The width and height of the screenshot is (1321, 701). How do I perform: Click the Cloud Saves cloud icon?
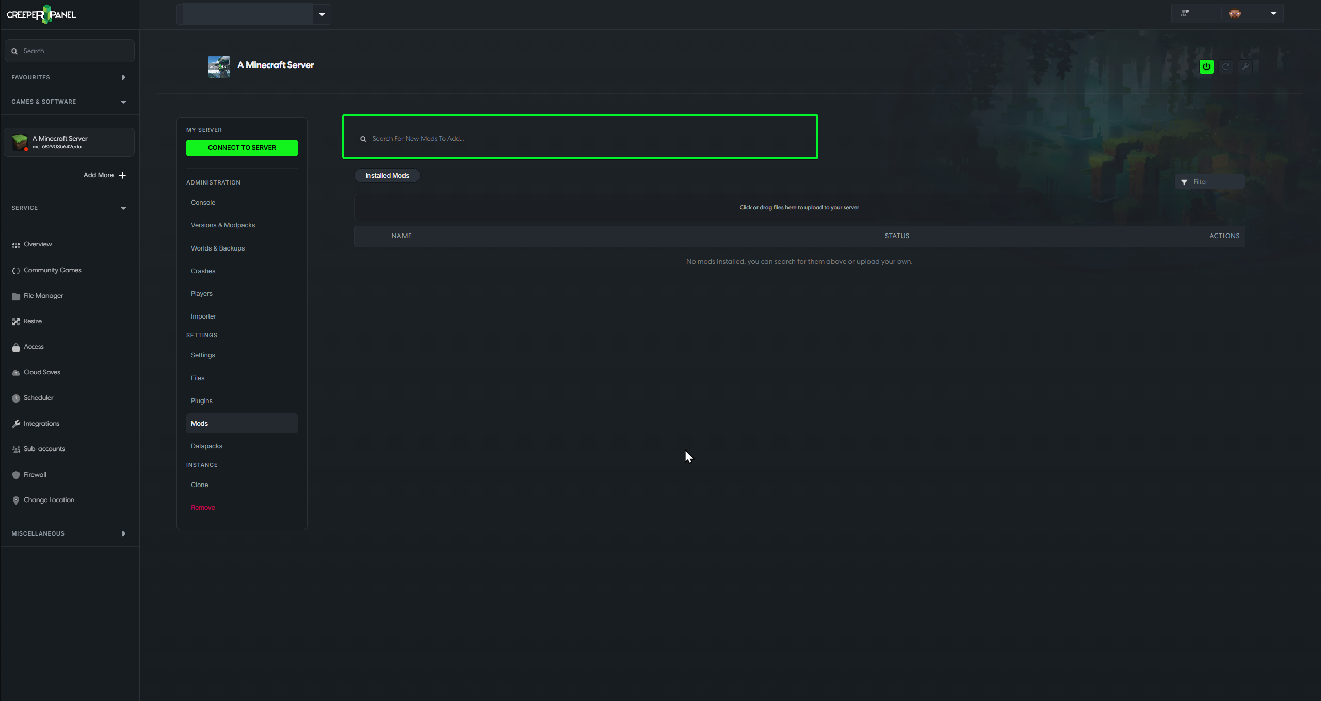click(16, 373)
